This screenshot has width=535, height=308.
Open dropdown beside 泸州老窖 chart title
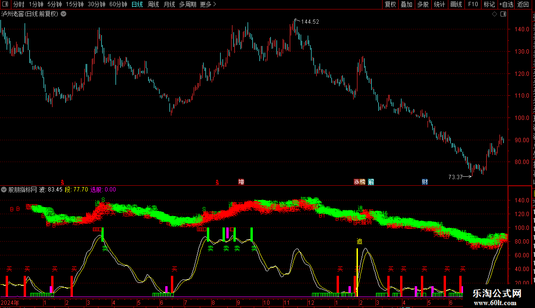click(x=63, y=14)
